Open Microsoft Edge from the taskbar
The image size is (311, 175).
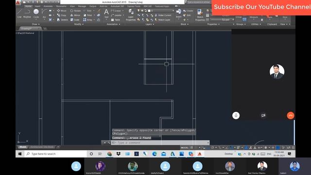155,154
